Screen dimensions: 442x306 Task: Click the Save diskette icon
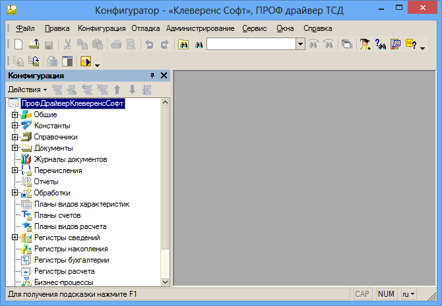click(49, 45)
